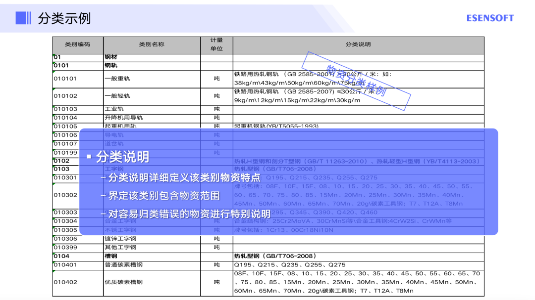535x300 pixels.
Task: Click the category name 钢轨
Action: pyautogui.click(x=111, y=65)
